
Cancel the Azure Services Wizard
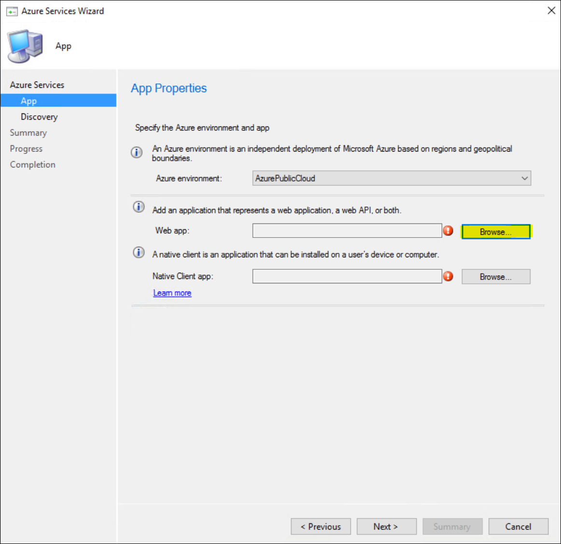coord(519,527)
